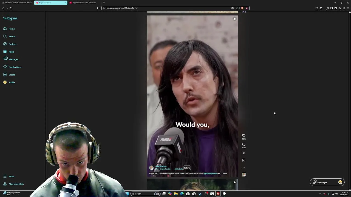
Task: Open volume control in system tray
Action: coord(336,194)
